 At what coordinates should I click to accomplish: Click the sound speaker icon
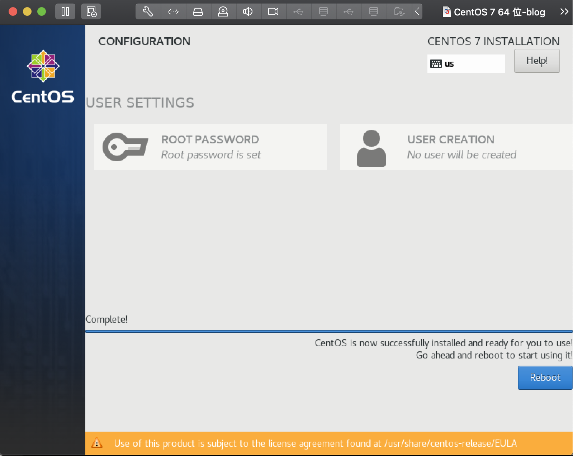pos(248,12)
